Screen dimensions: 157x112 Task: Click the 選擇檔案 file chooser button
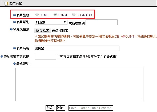coord(43,31)
